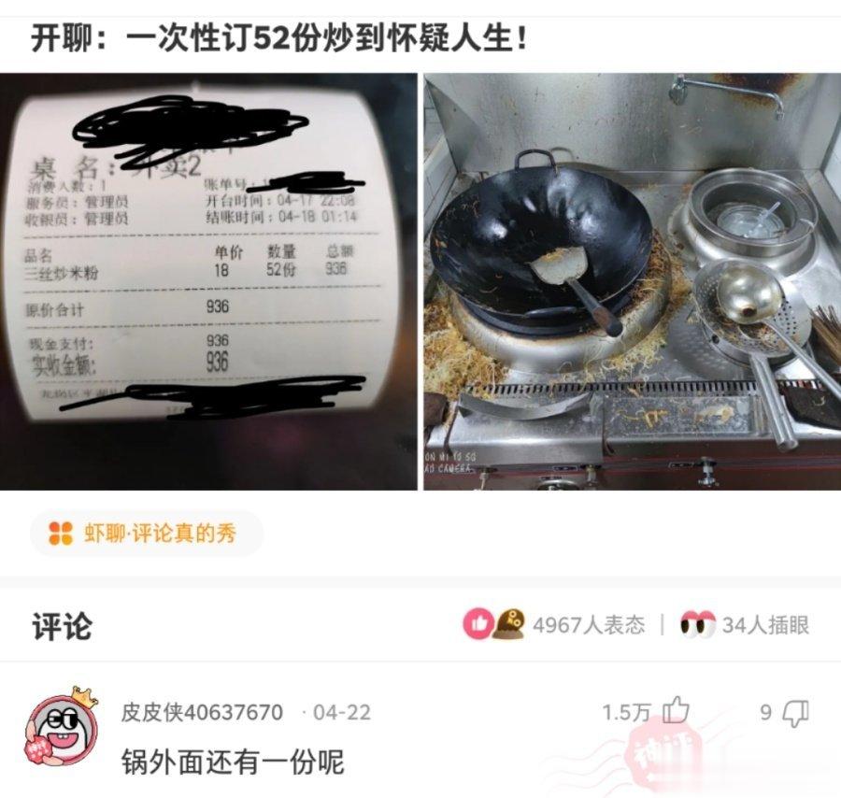Tap the dislike count 9

pos(766,713)
